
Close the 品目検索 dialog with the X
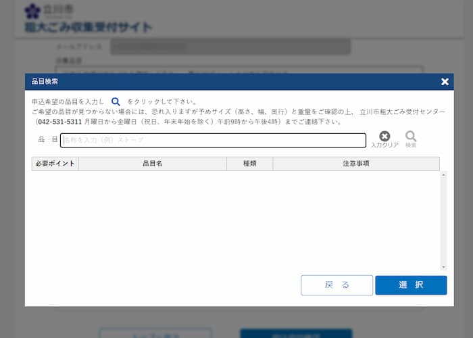click(445, 82)
